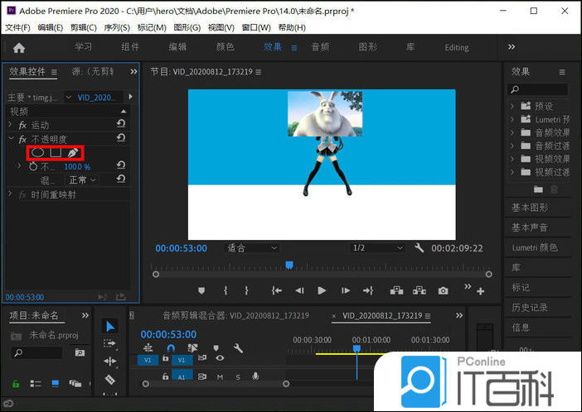Click the Export Frame camera icon
Viewport: 582px width, 412px height.
coord(444,290)
